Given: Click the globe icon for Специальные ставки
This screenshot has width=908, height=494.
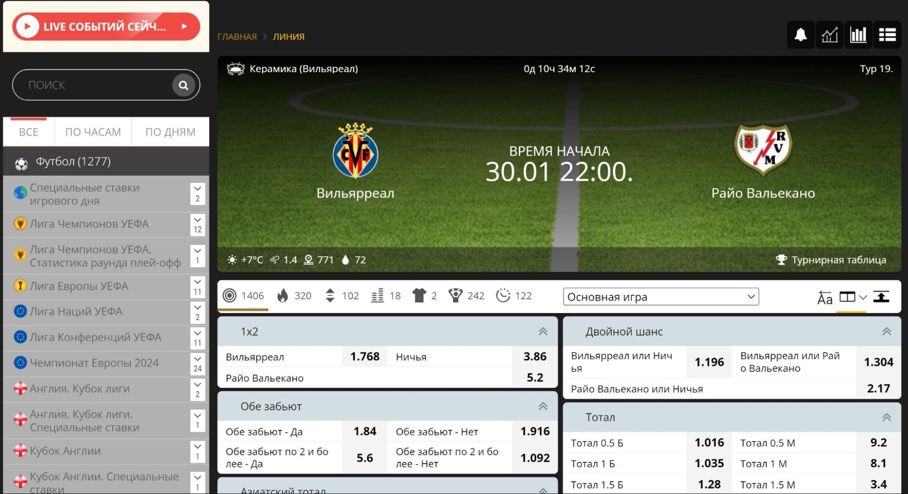Looking at the screenshot, I should tap(20, 193).
